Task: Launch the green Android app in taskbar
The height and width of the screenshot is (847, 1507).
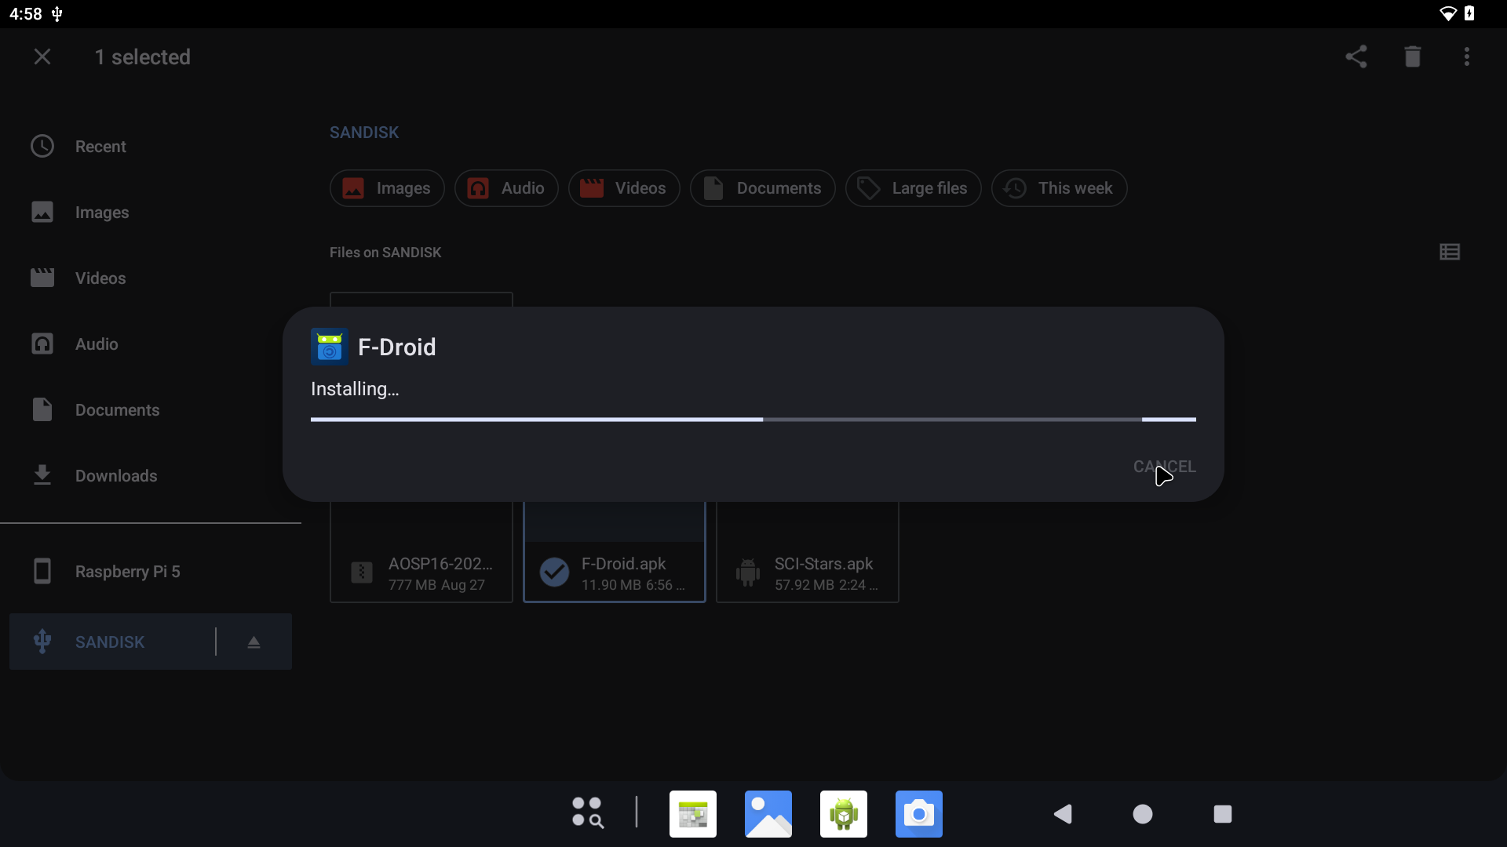Action: pos(844,814)
